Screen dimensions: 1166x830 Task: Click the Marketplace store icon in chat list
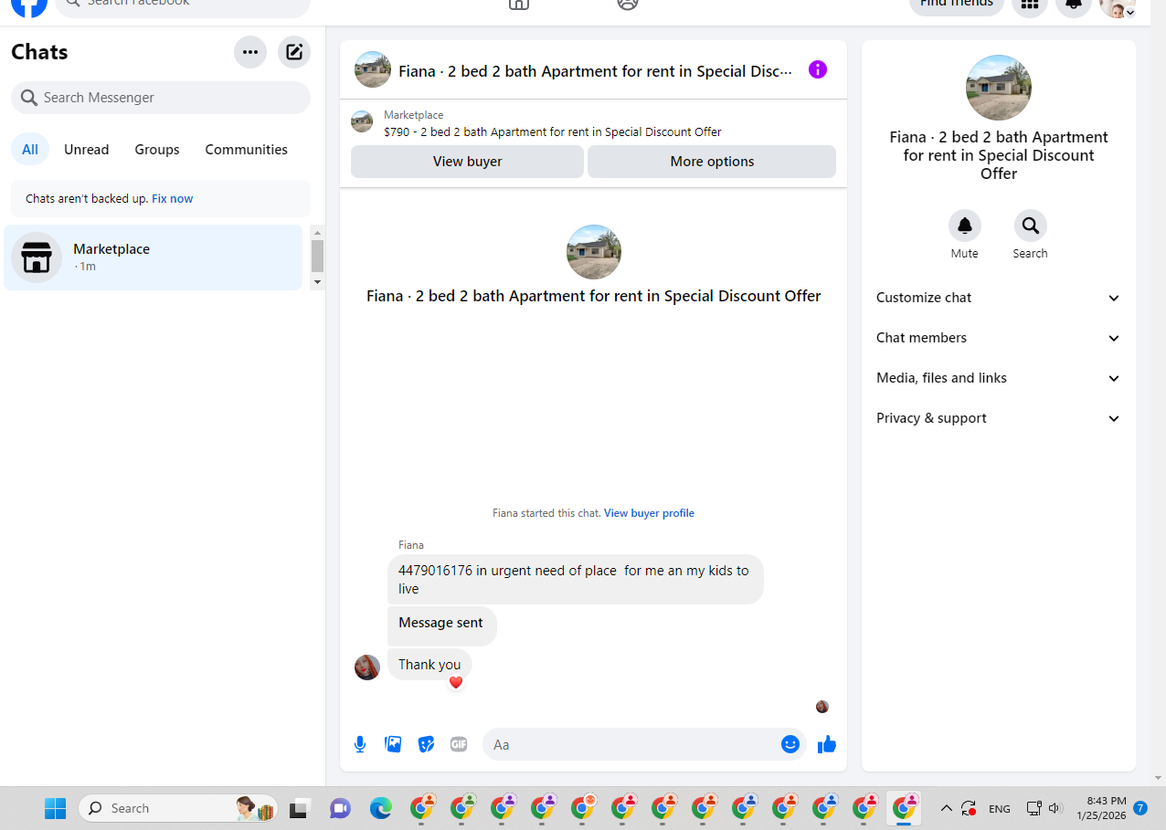pyautogui.click(x=37, y=257)
